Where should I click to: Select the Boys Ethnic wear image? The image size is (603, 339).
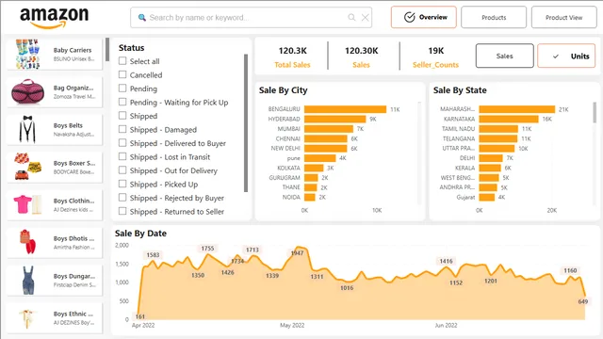27,318
